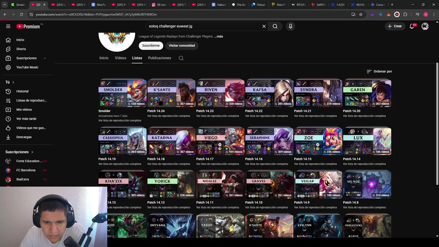This screenshot has height=247, width=439.
Task: Click the browser address bar URL
Action: pos(96,14)
